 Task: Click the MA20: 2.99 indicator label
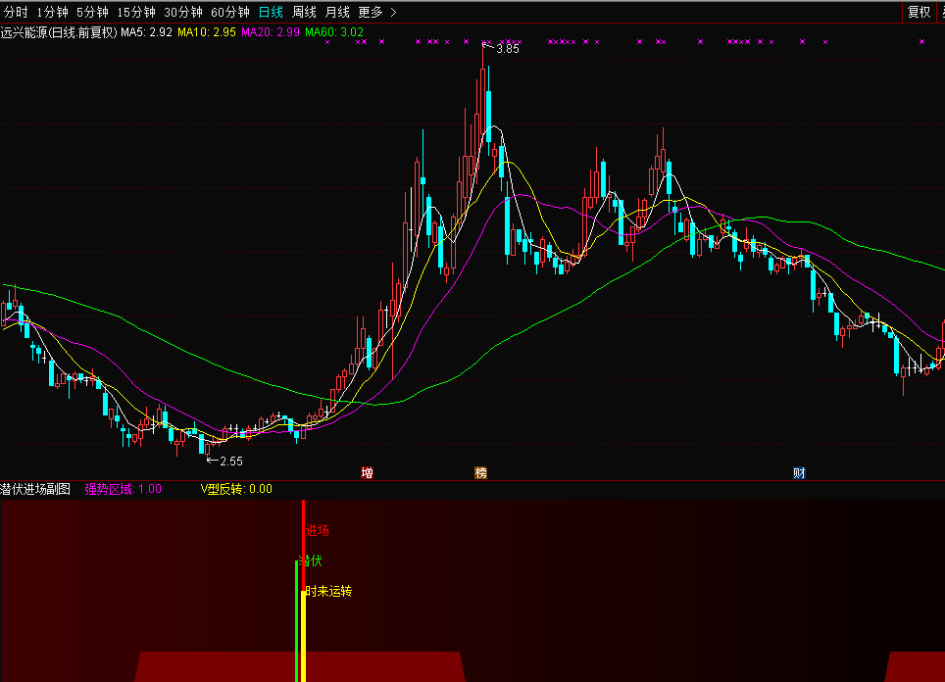[x=271, y=32]
